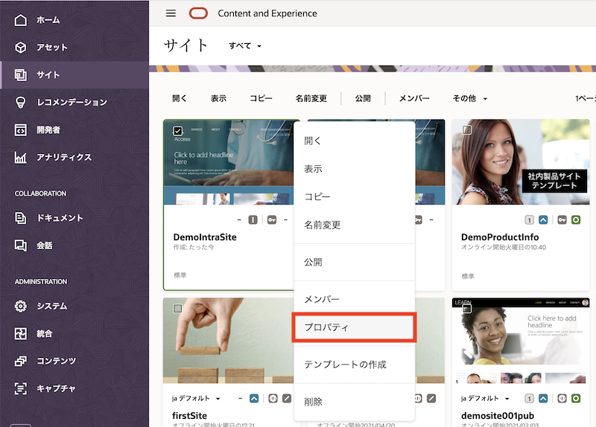
Task: Open ドキュメント under Collaboration
Action: [x=60, y=218]
